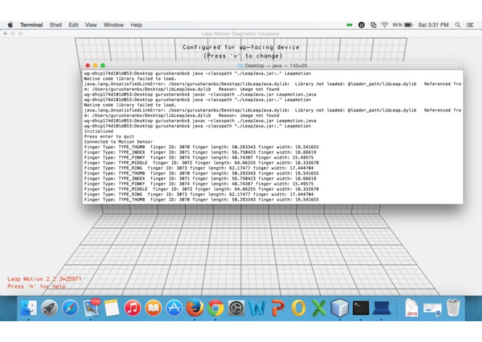482x342 pixels.
Task: Open the Edit menu
Action: (x=74, y=25)
